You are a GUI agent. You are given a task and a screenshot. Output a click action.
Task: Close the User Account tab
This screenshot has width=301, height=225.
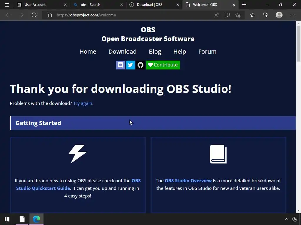(65, 5)
